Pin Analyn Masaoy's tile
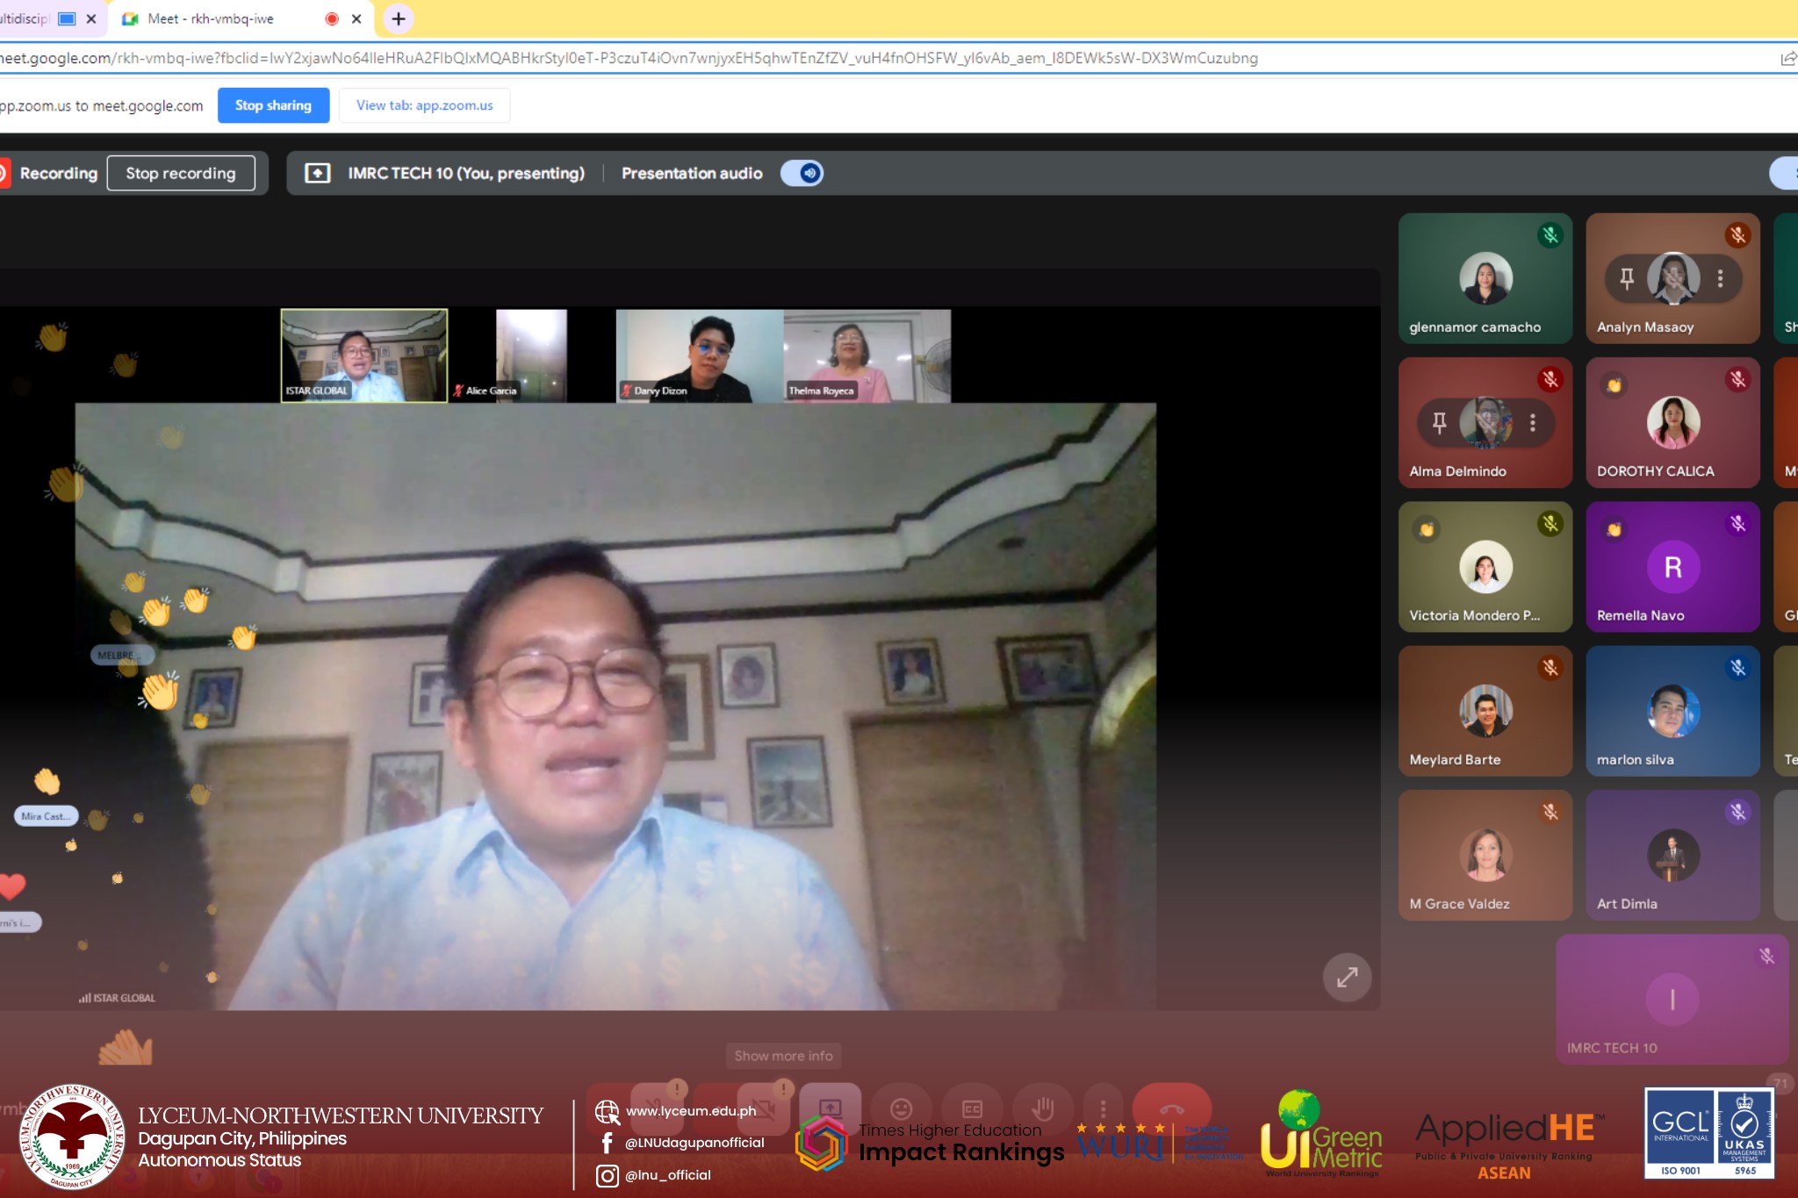Viewport: 1798px width, 1198px height. click(1627, 278)
